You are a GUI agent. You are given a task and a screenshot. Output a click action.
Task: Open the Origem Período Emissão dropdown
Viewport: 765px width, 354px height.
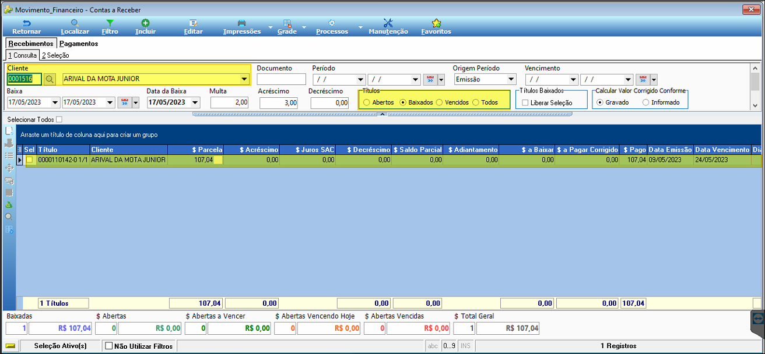pyautogui.click(x=511, y=79)
